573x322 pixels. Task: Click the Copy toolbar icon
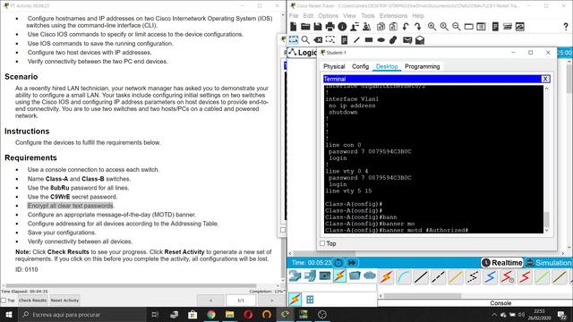tap(381, 27)
